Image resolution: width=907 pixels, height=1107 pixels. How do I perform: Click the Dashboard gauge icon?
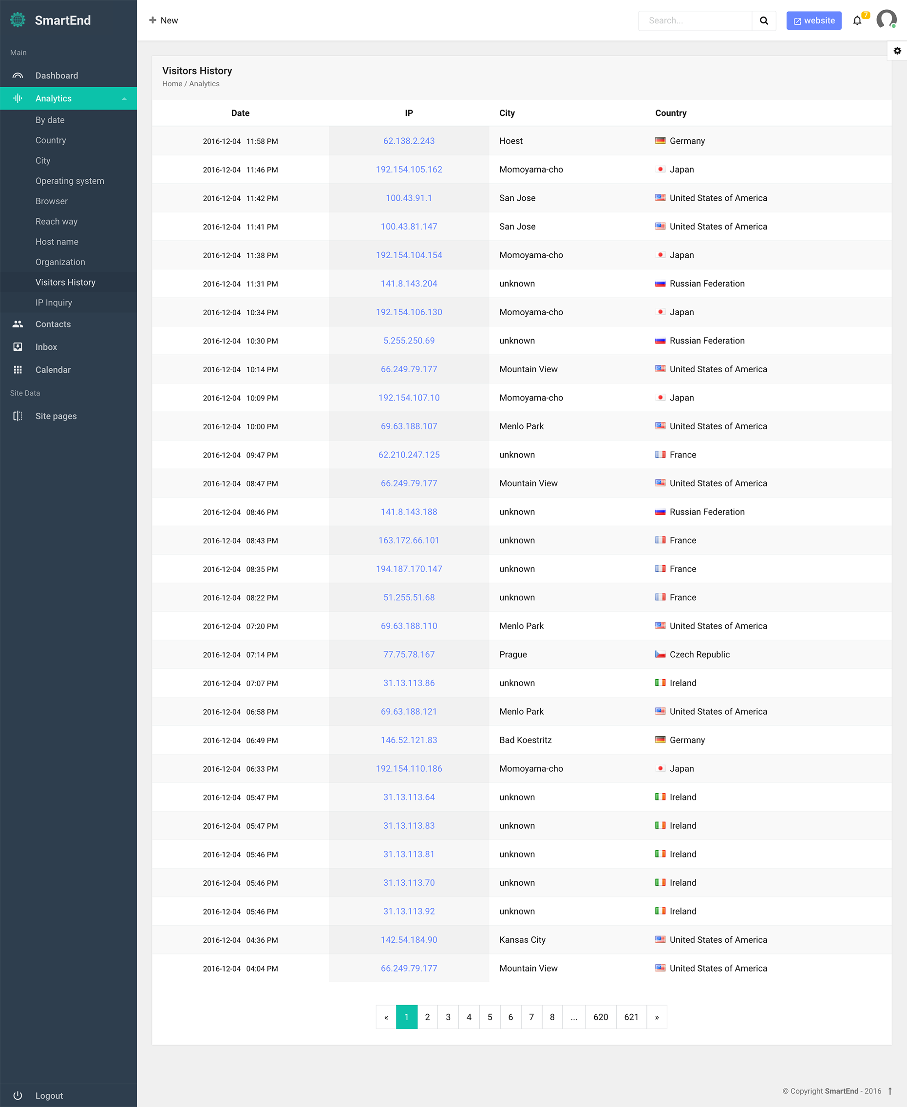click(x=18, y=76)
